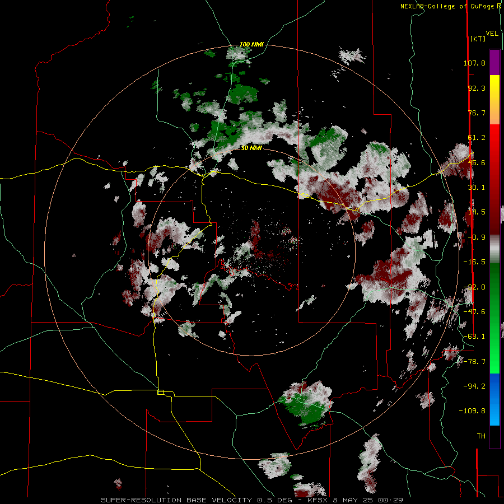Click the -47.6 velocity scale value
The image size is (504, 504).
(x=474, y=312)
